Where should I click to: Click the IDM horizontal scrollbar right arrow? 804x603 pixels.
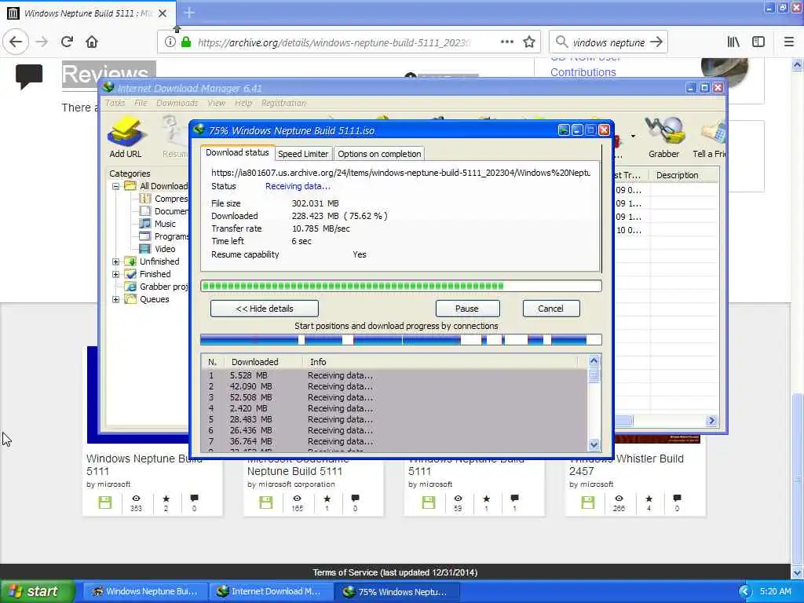[x=711, y=421]
